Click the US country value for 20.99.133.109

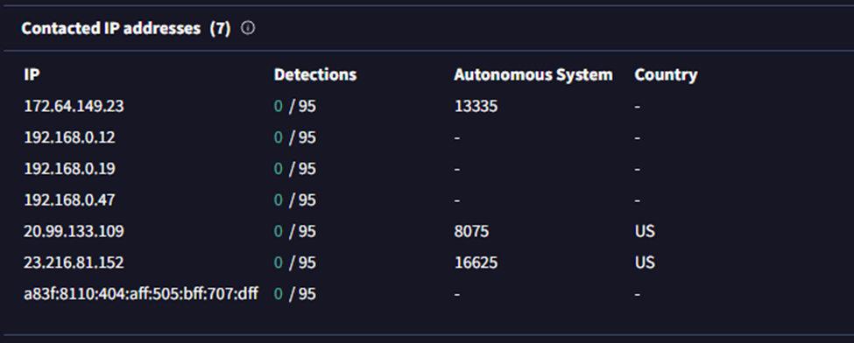click(x=645, y=231)
